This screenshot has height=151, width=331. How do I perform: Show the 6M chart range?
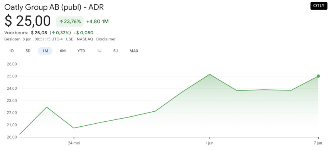coord(63,51)
